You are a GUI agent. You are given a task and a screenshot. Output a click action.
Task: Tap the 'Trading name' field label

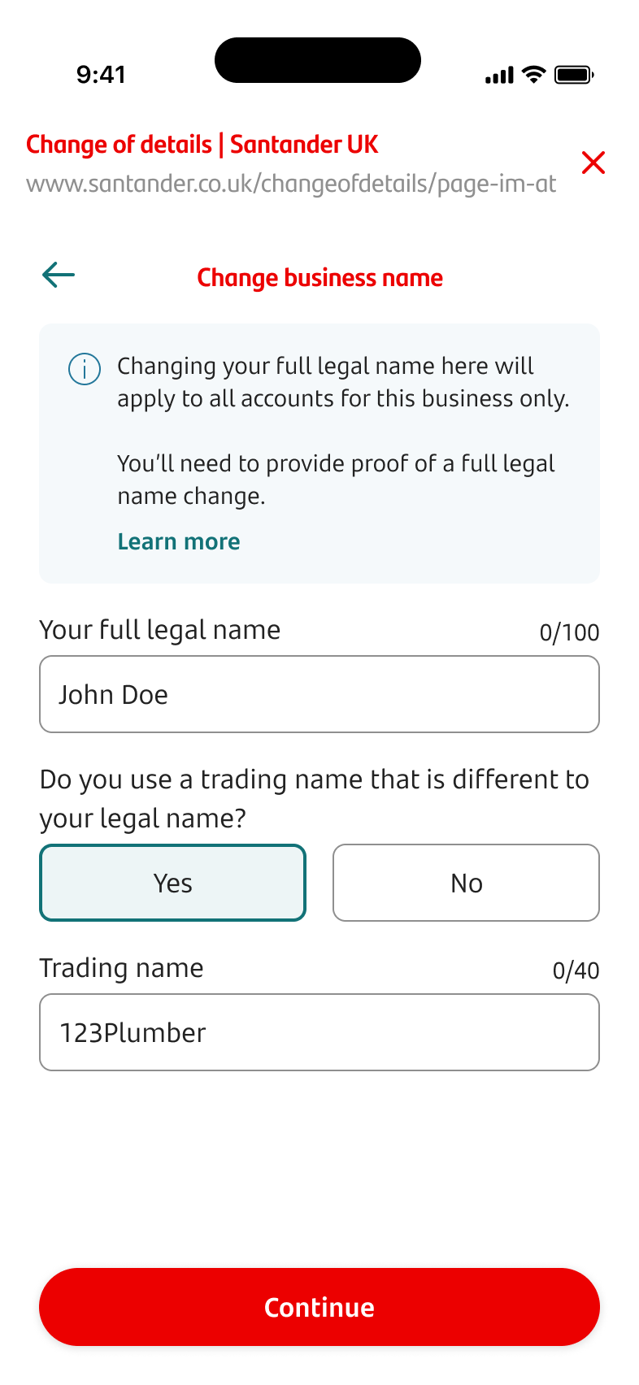pyautogui.click(x=122, y=968)
